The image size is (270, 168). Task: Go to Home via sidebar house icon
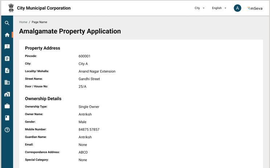pos(7,35)
